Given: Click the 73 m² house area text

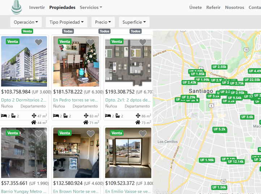Looking at the screenshot, I should click(x=146, y=122).
